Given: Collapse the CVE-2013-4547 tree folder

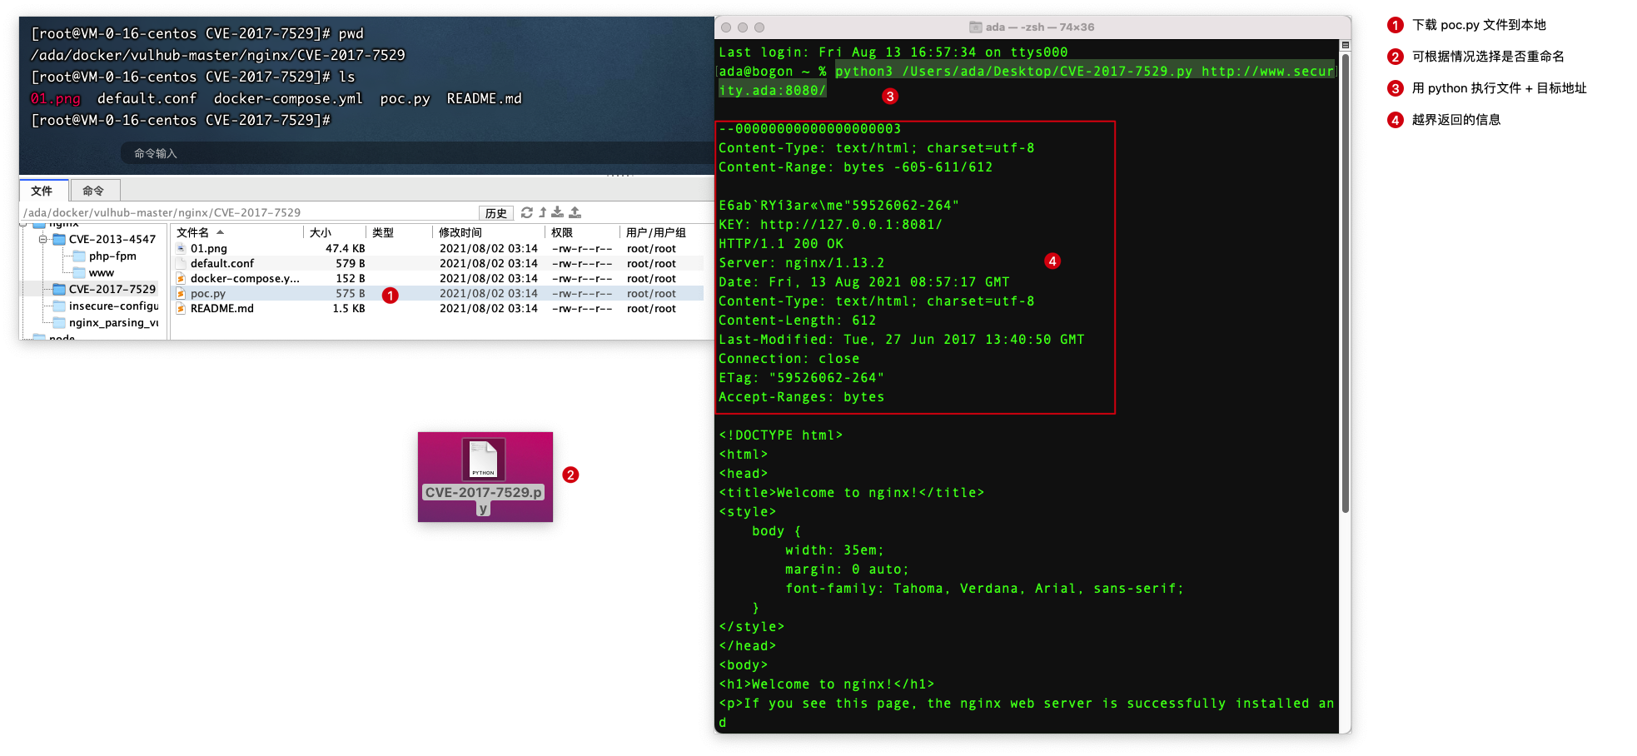Looking at the screenshot, I should (42, 240).
